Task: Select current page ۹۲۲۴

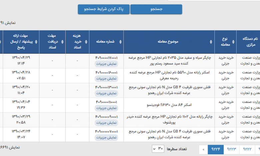Action: pos(216,149)
